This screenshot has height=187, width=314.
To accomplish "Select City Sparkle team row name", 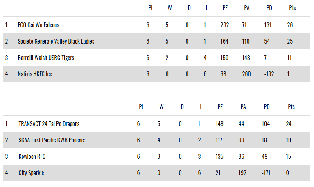I will 31,173.
